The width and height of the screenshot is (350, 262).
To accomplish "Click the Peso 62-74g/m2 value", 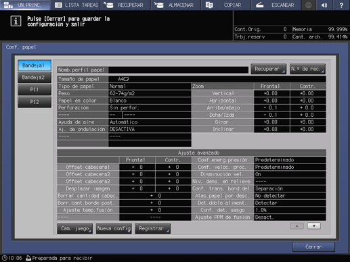I will (x=150, y=93).
